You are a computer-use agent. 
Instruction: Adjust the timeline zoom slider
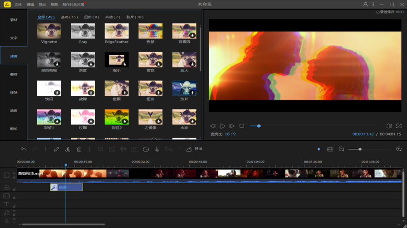[360, 149]
